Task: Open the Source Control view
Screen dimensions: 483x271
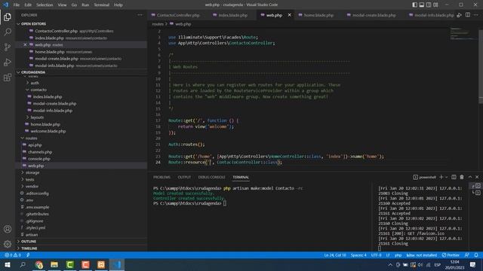Action: (8, 47)
